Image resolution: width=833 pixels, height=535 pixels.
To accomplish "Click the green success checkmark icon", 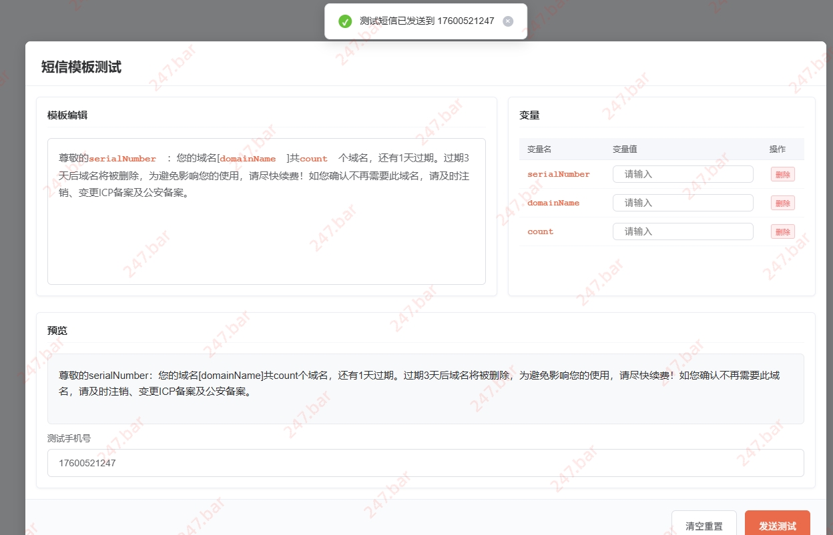I will point(344,21).
